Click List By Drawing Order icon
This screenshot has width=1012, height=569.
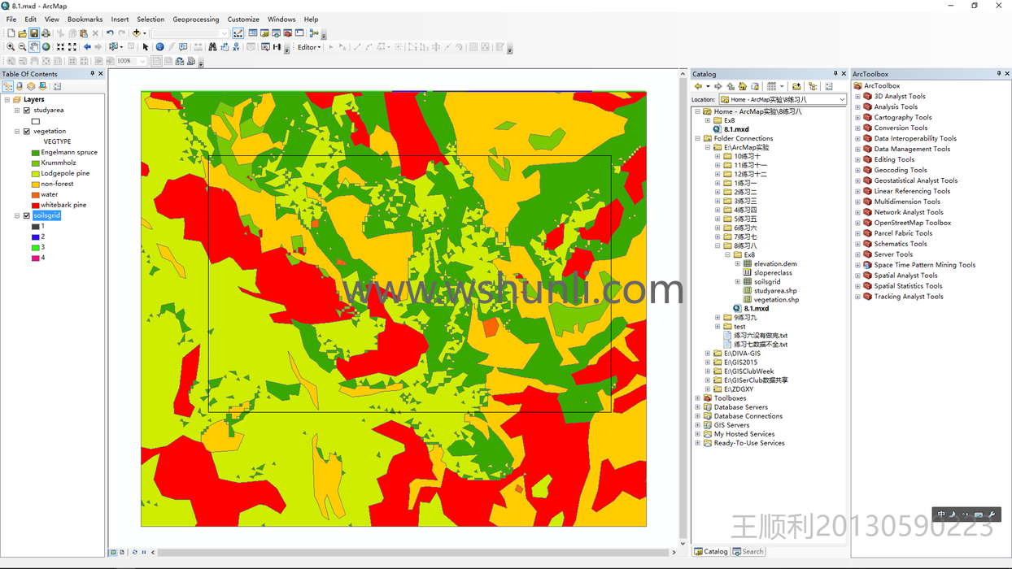[x=8, y=86]
